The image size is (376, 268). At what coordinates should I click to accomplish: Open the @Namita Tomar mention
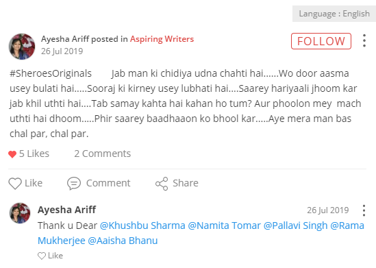(x=224, y=226)
